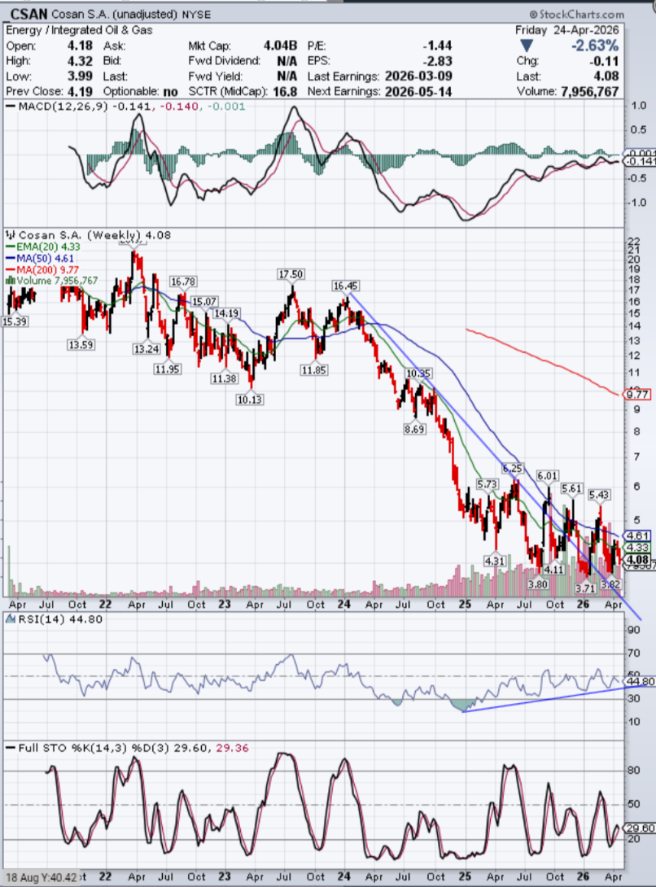
Task: Click the 6.25 price peak label
Action: click(512, 469)
